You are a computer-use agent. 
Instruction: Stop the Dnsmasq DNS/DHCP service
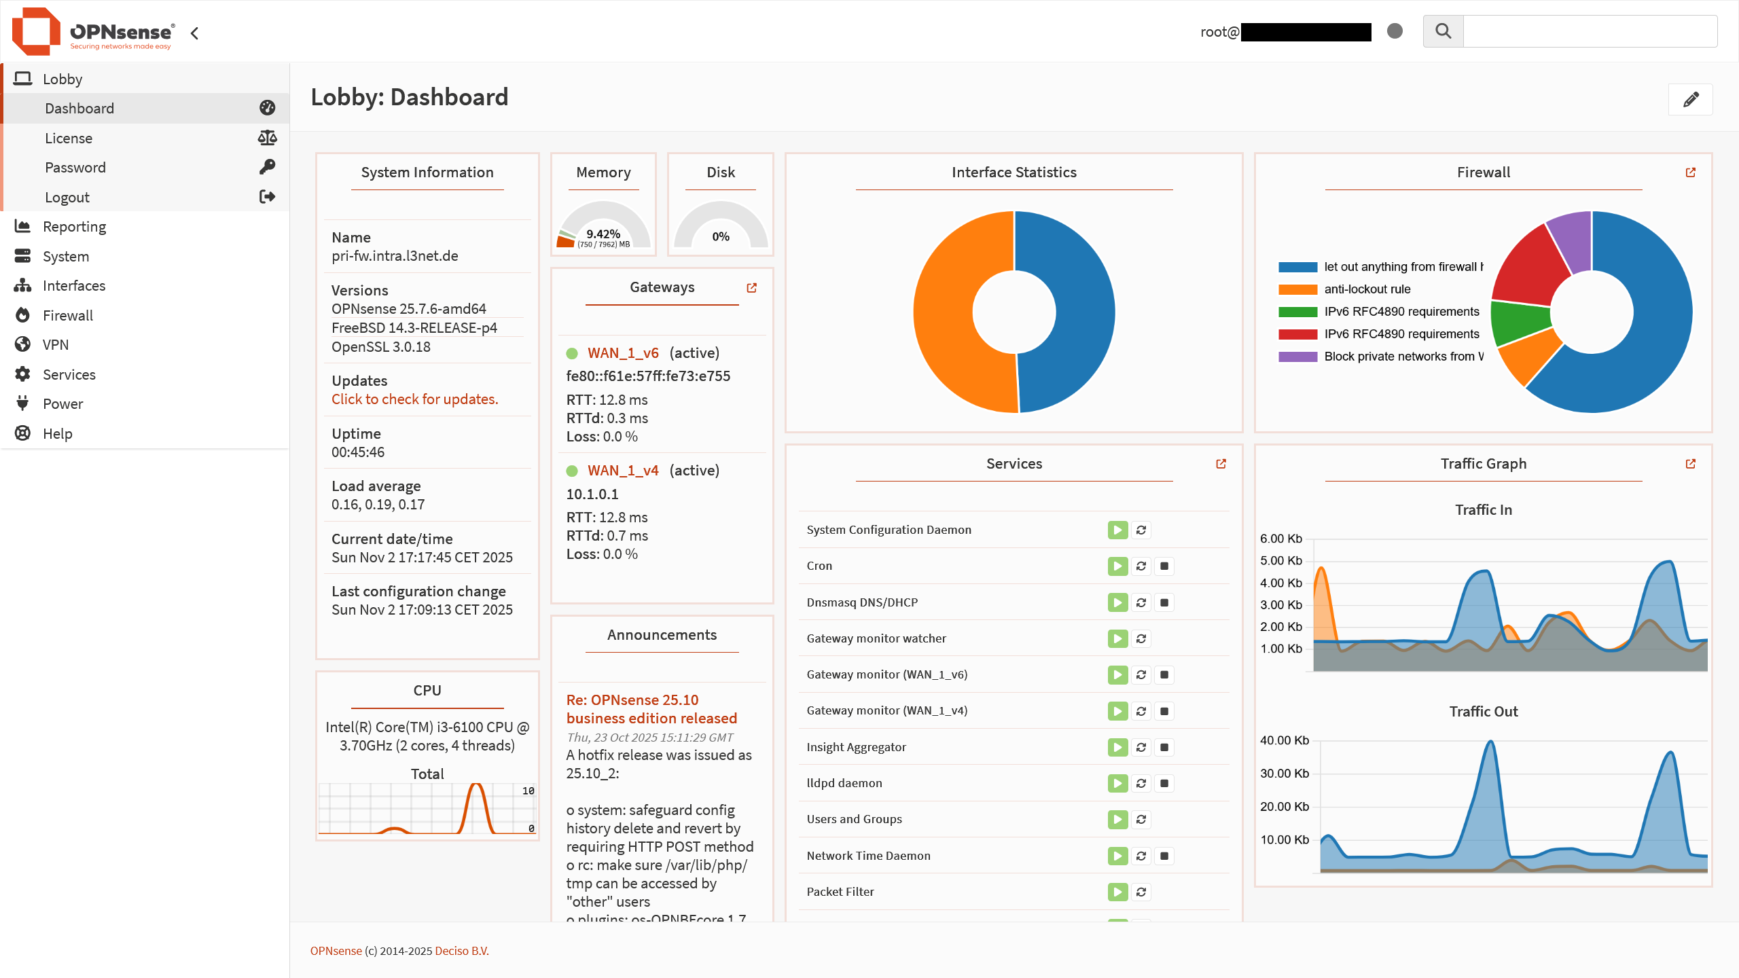tap(1164, 602)
